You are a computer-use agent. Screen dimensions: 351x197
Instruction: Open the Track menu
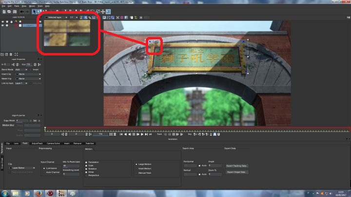tap(17, 6)
